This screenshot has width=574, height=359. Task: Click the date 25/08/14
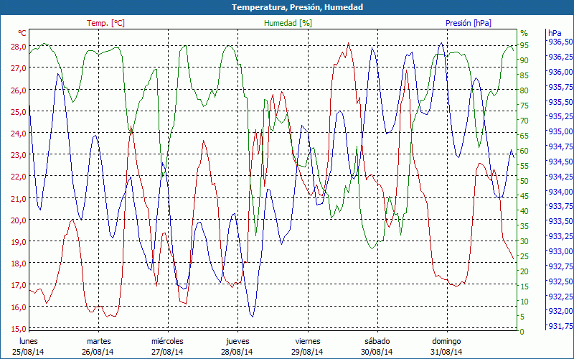(x=28, y=352)
